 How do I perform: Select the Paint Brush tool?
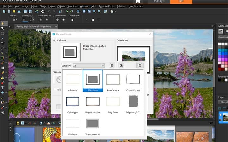(3, 63)
